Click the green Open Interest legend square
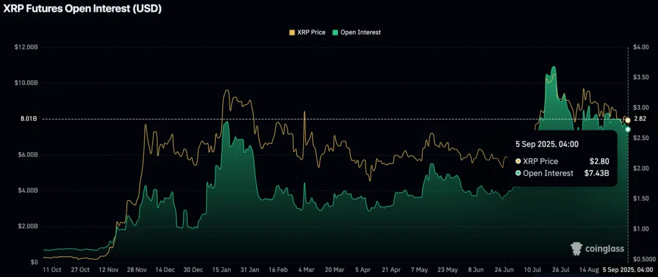The height and width of the screenshot is (277, 658). click(x=335, y=31)
